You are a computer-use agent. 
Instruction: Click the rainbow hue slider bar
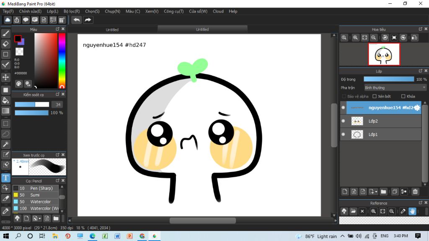pyautogui.click(x=62, y=60)
